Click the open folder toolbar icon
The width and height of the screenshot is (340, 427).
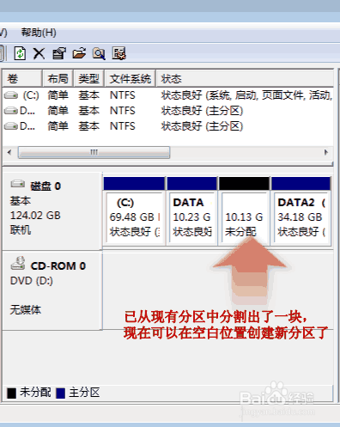coord(79,53)
